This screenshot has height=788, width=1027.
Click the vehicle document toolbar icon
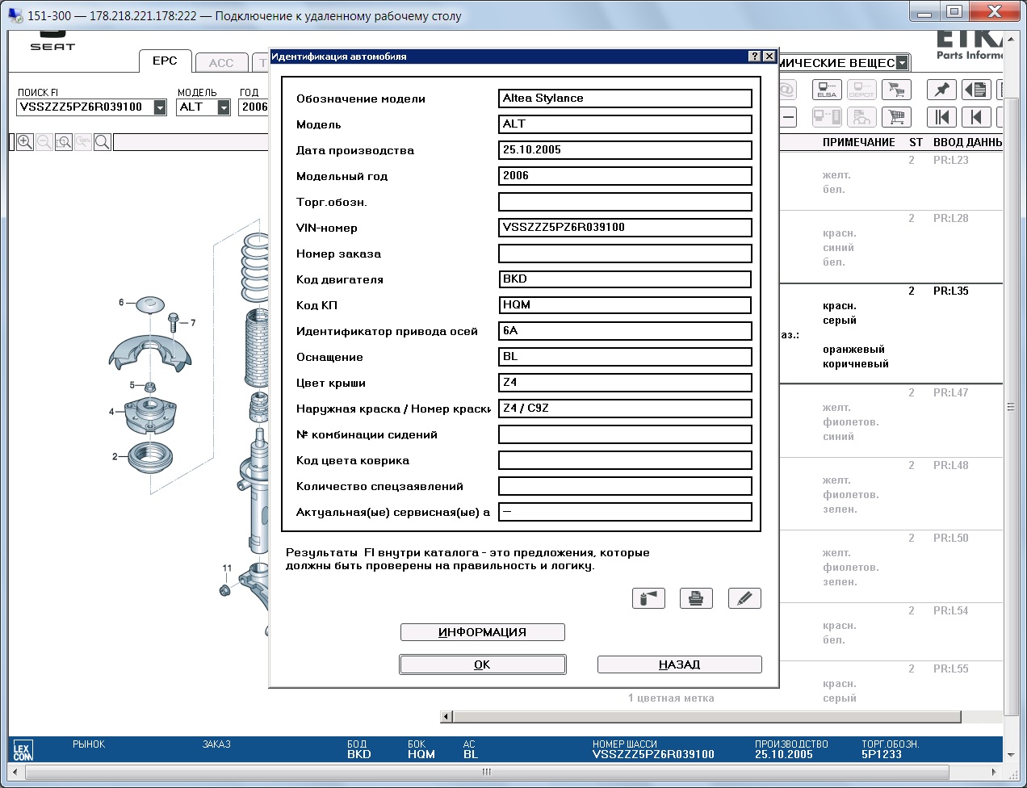861,117
